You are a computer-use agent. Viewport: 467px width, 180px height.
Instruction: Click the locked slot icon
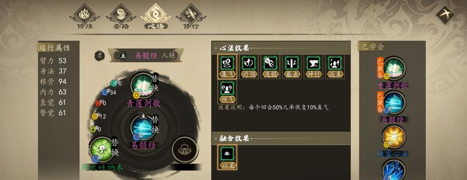(x=185, y=149)
